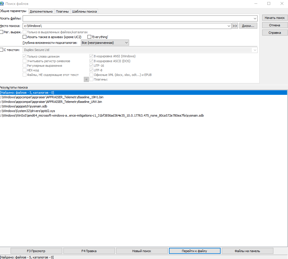This screenshot has width=288, height=259.
Task: Select the Найдено: файлов - 5 header row
Action: (x=143, y=93)
